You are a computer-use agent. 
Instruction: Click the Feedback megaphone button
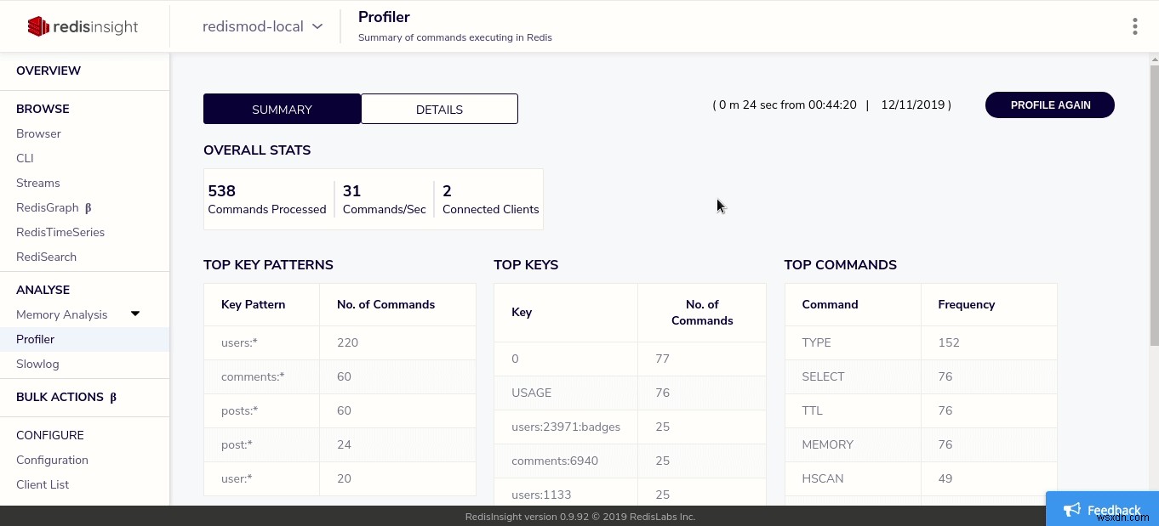1102,509
